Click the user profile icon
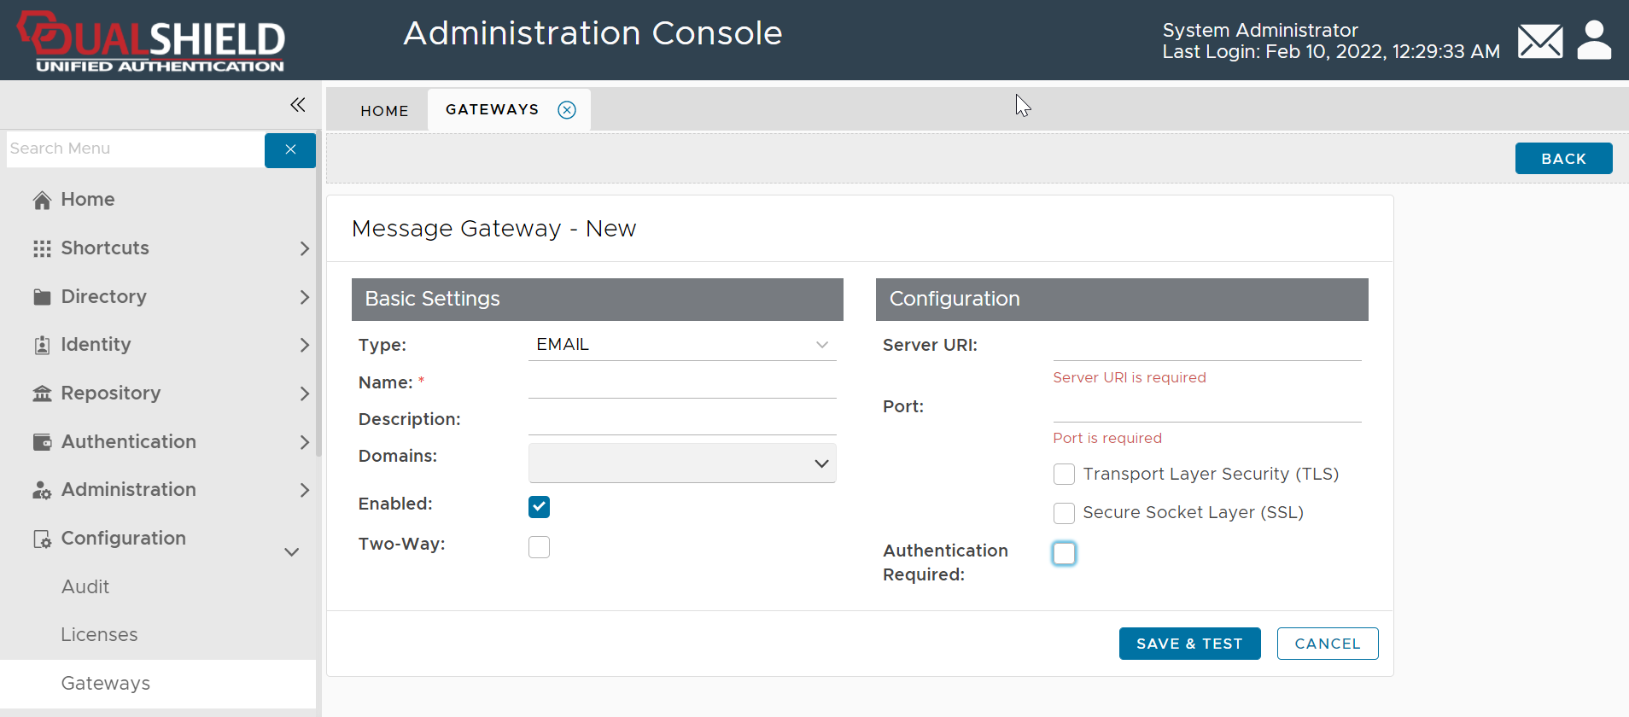 (x=1593, y=41)
